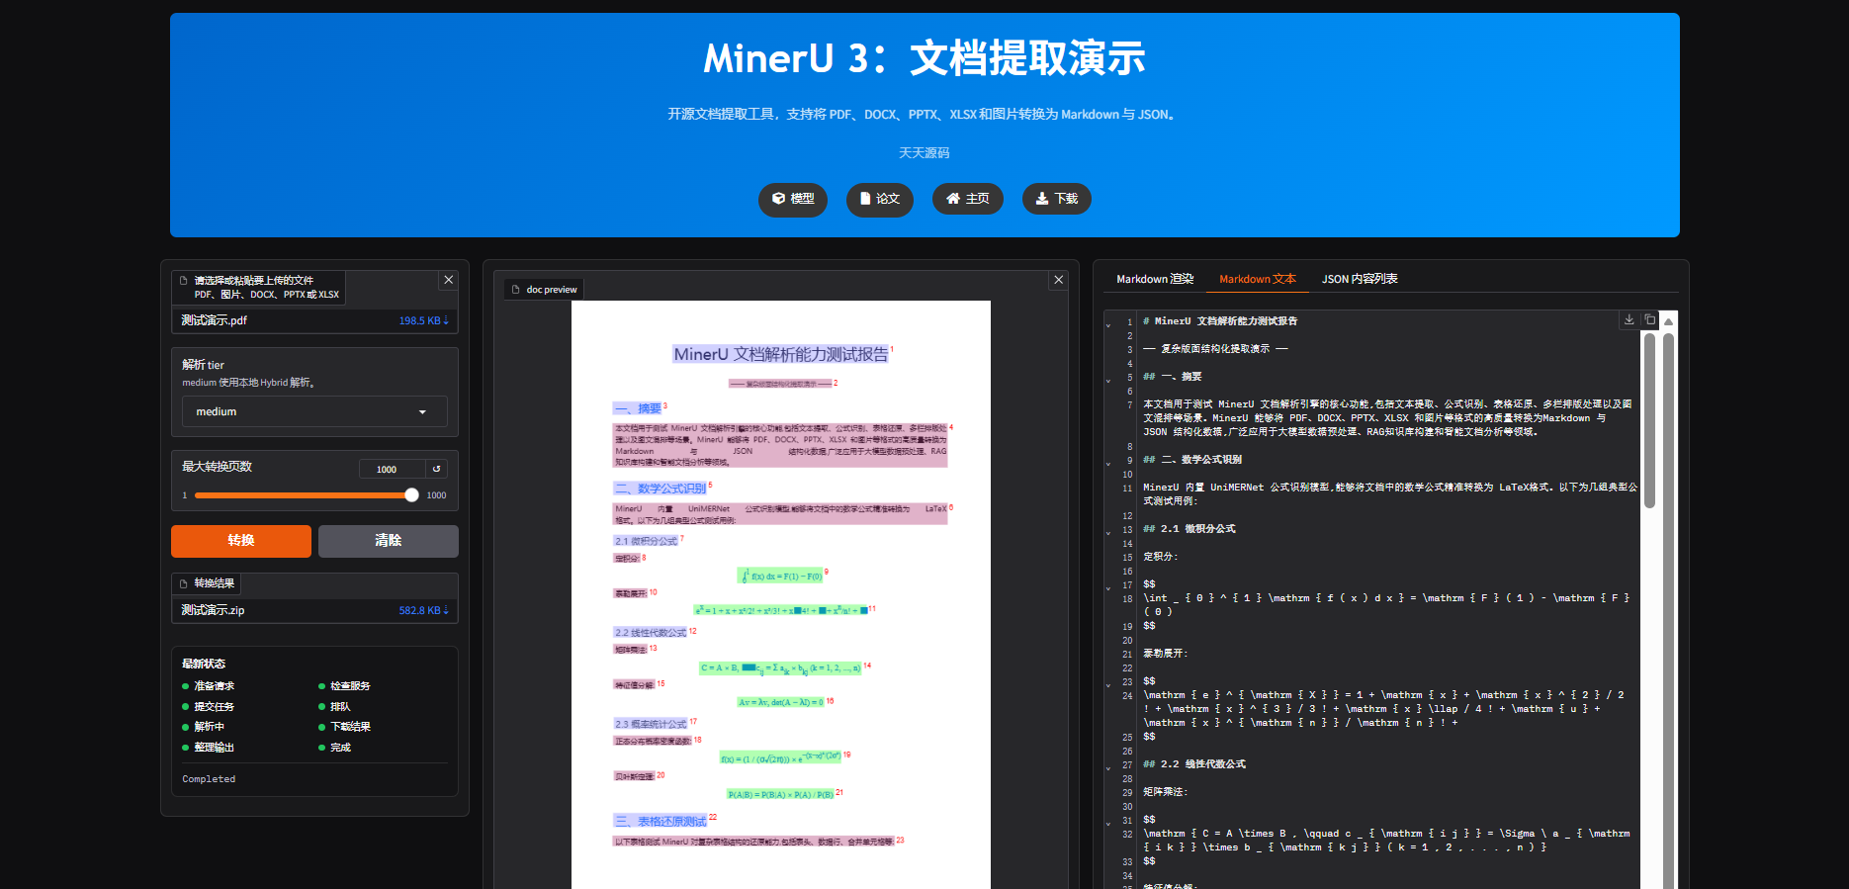
Task: Click line 21 '泰勒展开:' in code editor
Action: click(x=1166, y=654)
